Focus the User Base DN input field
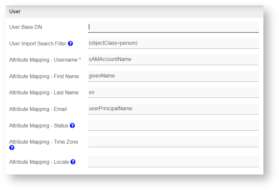 [173, 27]
